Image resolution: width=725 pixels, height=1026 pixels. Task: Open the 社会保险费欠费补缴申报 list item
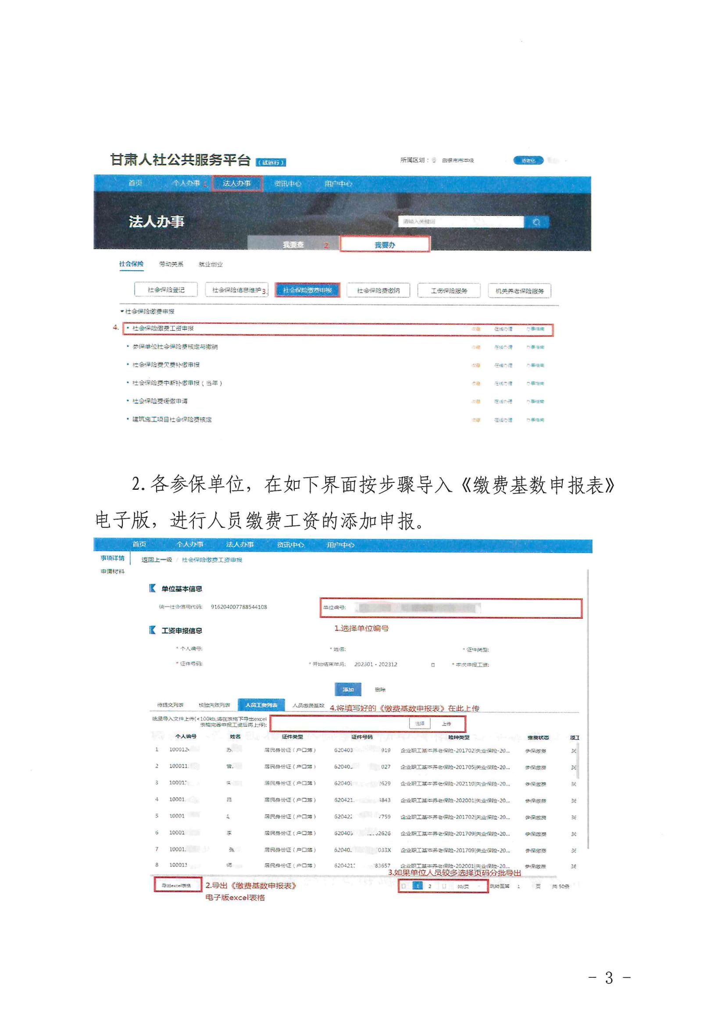pos(166,365)
